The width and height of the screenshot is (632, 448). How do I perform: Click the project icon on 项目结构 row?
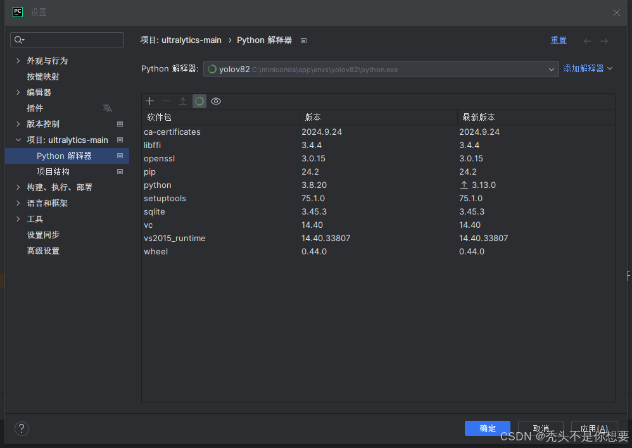(120, 171)
